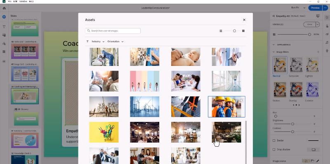The image size is (330, 164).
Task: Open the Orientation filter dropdown
Action: tap(115, 42)
